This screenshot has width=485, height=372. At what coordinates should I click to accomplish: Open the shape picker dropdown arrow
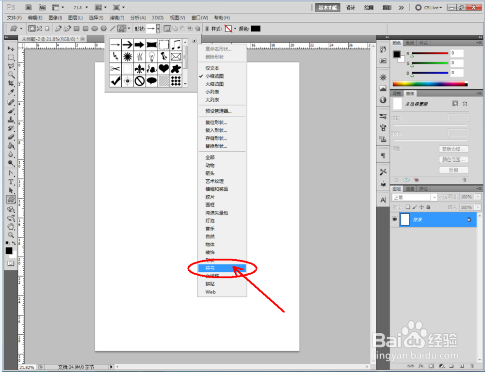point(158,29)
